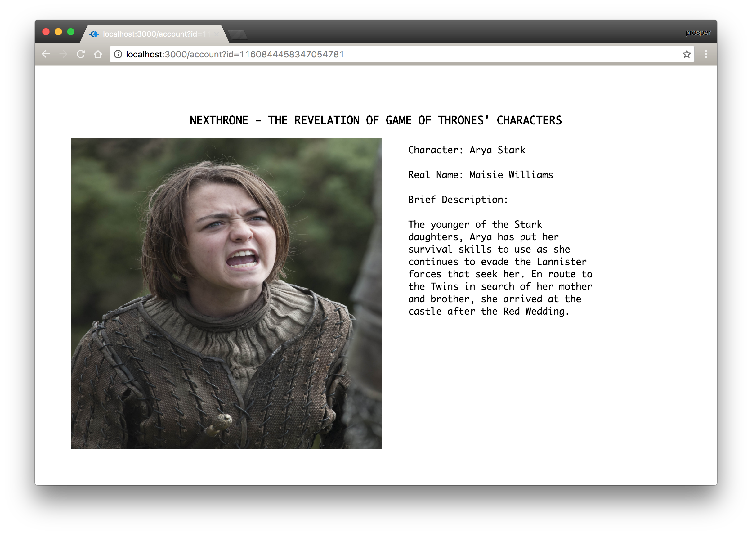Expand browser options via the vertical dots

coord(706,54)
